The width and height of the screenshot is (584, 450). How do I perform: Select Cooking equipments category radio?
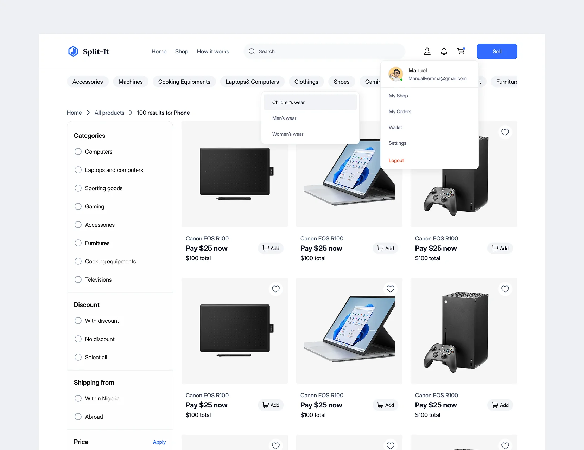pyautogui.click(x=78, y=261)
